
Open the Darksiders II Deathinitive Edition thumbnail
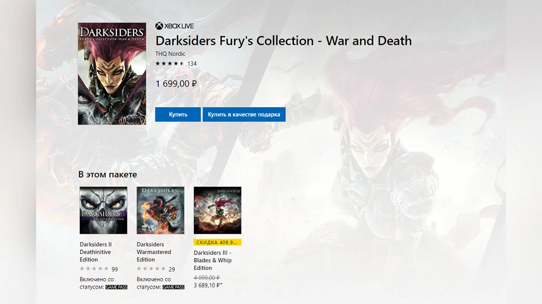click(x=103, y=210)
